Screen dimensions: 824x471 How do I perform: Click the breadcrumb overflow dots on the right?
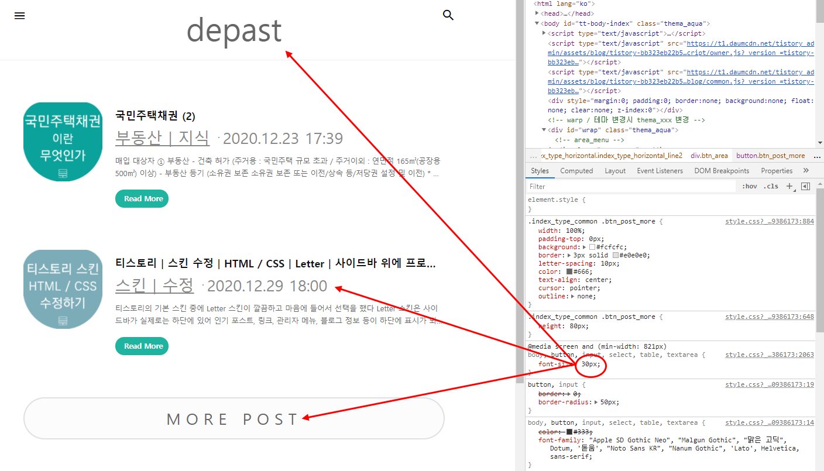[817, 156]
